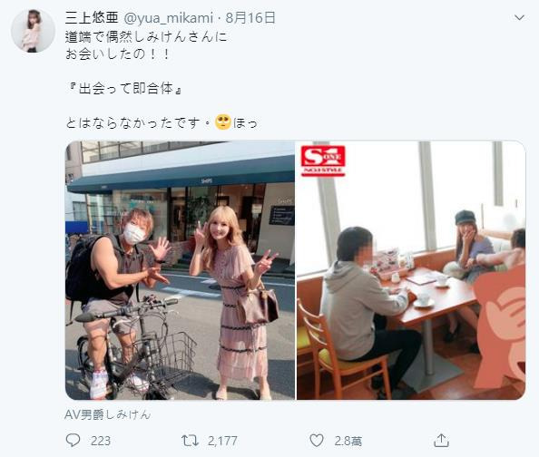
Task: Click the retweet arrows icon
Action: (x=190, y=441)
